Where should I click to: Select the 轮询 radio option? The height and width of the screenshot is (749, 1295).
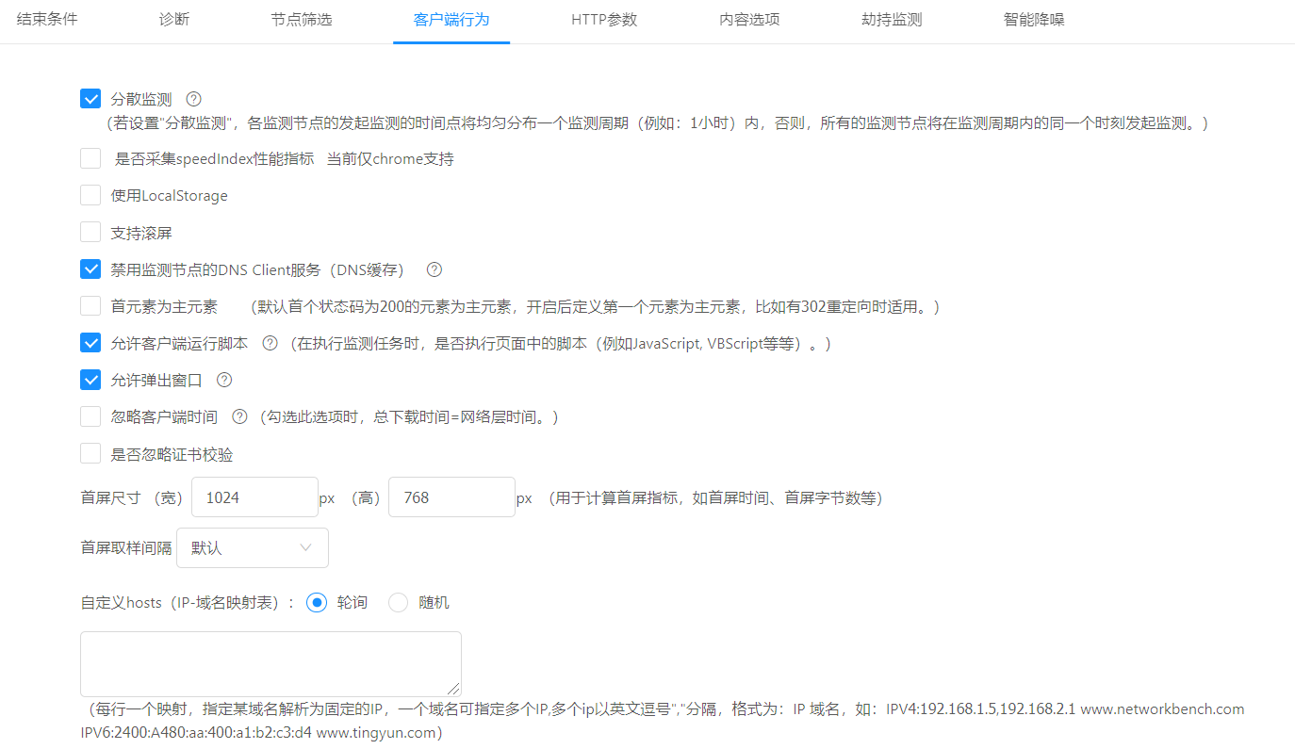tap(318, 602)
